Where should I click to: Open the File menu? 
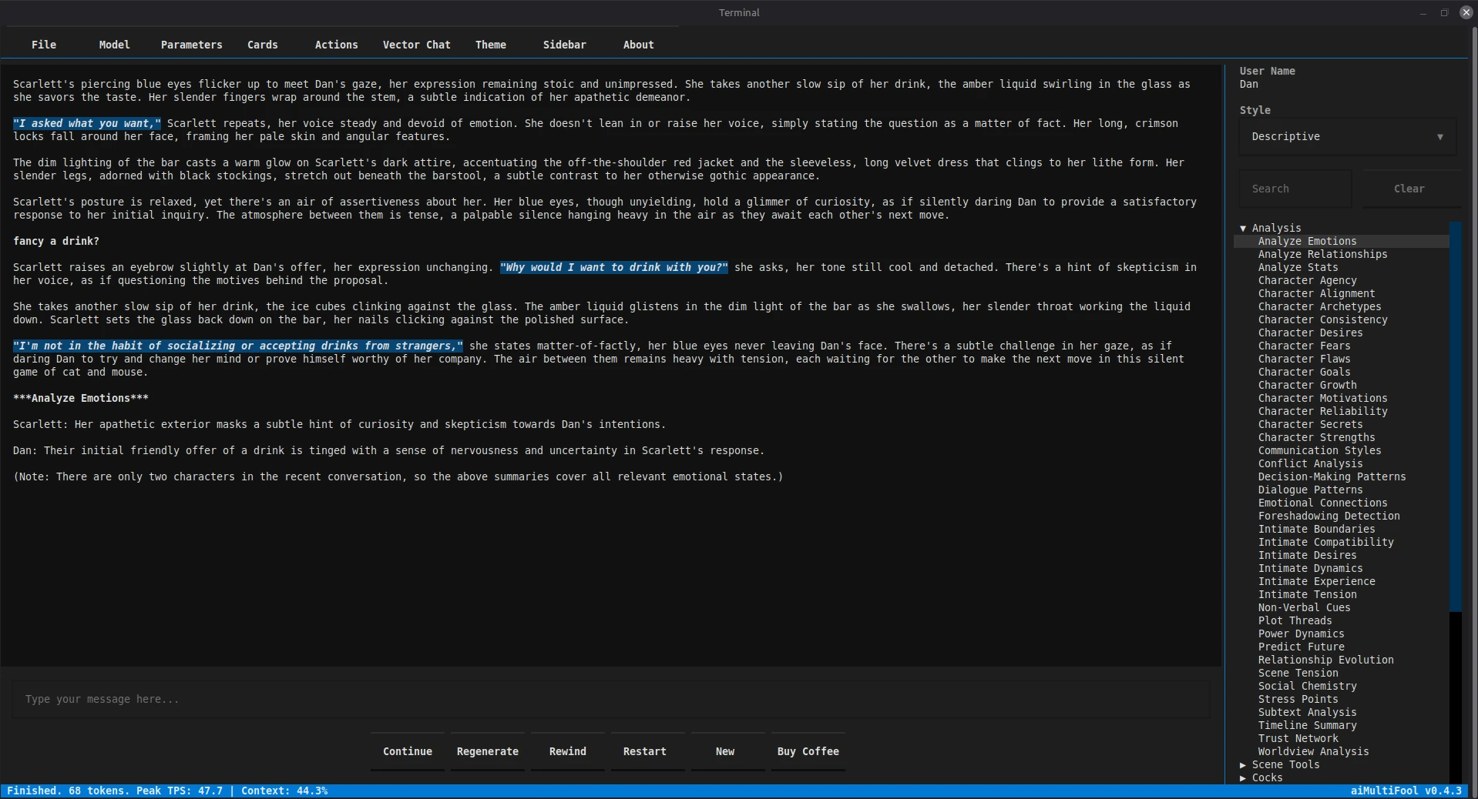click(44, 45)
